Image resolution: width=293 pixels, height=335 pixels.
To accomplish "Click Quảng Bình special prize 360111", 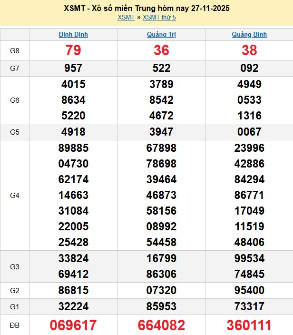I will [249, 325].
